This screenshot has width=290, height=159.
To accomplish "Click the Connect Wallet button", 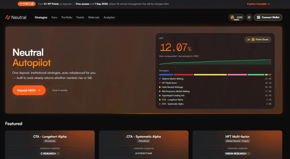I will coord(268,17).
